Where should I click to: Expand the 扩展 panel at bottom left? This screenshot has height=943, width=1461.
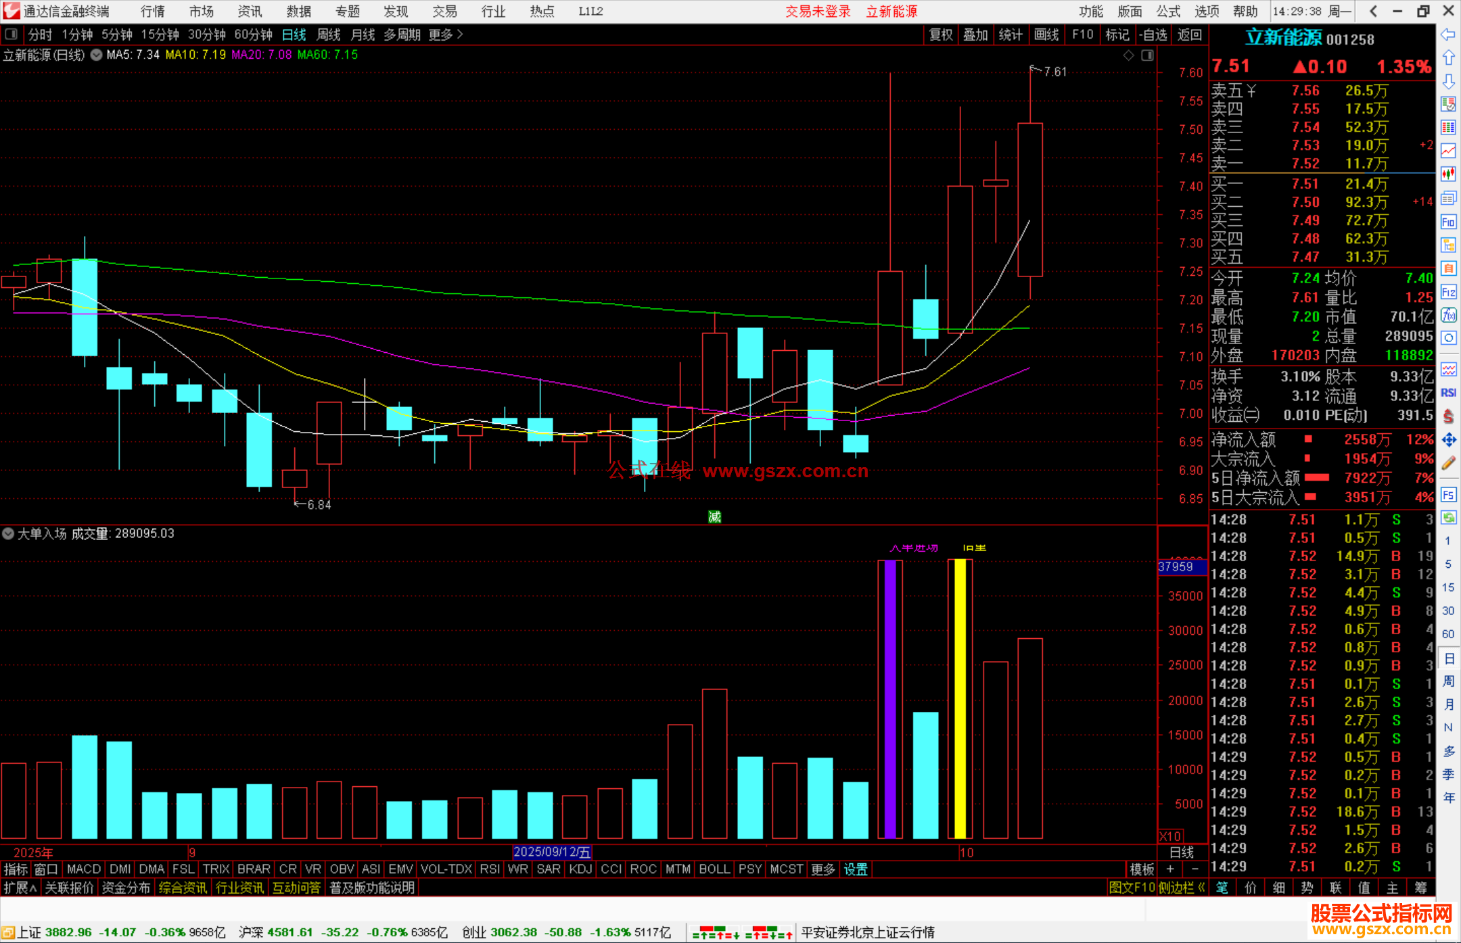click(x=20, y=888)
